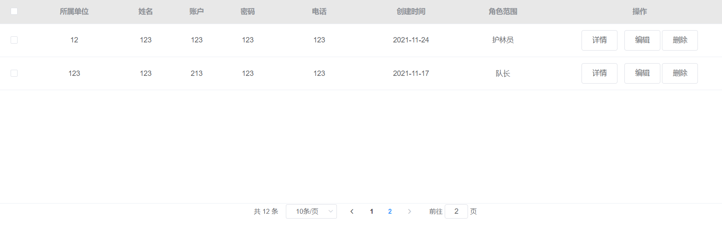Screen dimensions: 722x228
Task: Click the next page right arrow
Action: 409,211
